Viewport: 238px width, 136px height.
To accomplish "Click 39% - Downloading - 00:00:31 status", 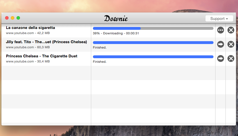I will coord(116,33).
